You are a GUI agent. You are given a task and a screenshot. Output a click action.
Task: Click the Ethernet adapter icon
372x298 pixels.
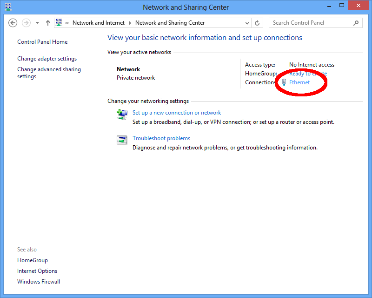pos(284,82)
